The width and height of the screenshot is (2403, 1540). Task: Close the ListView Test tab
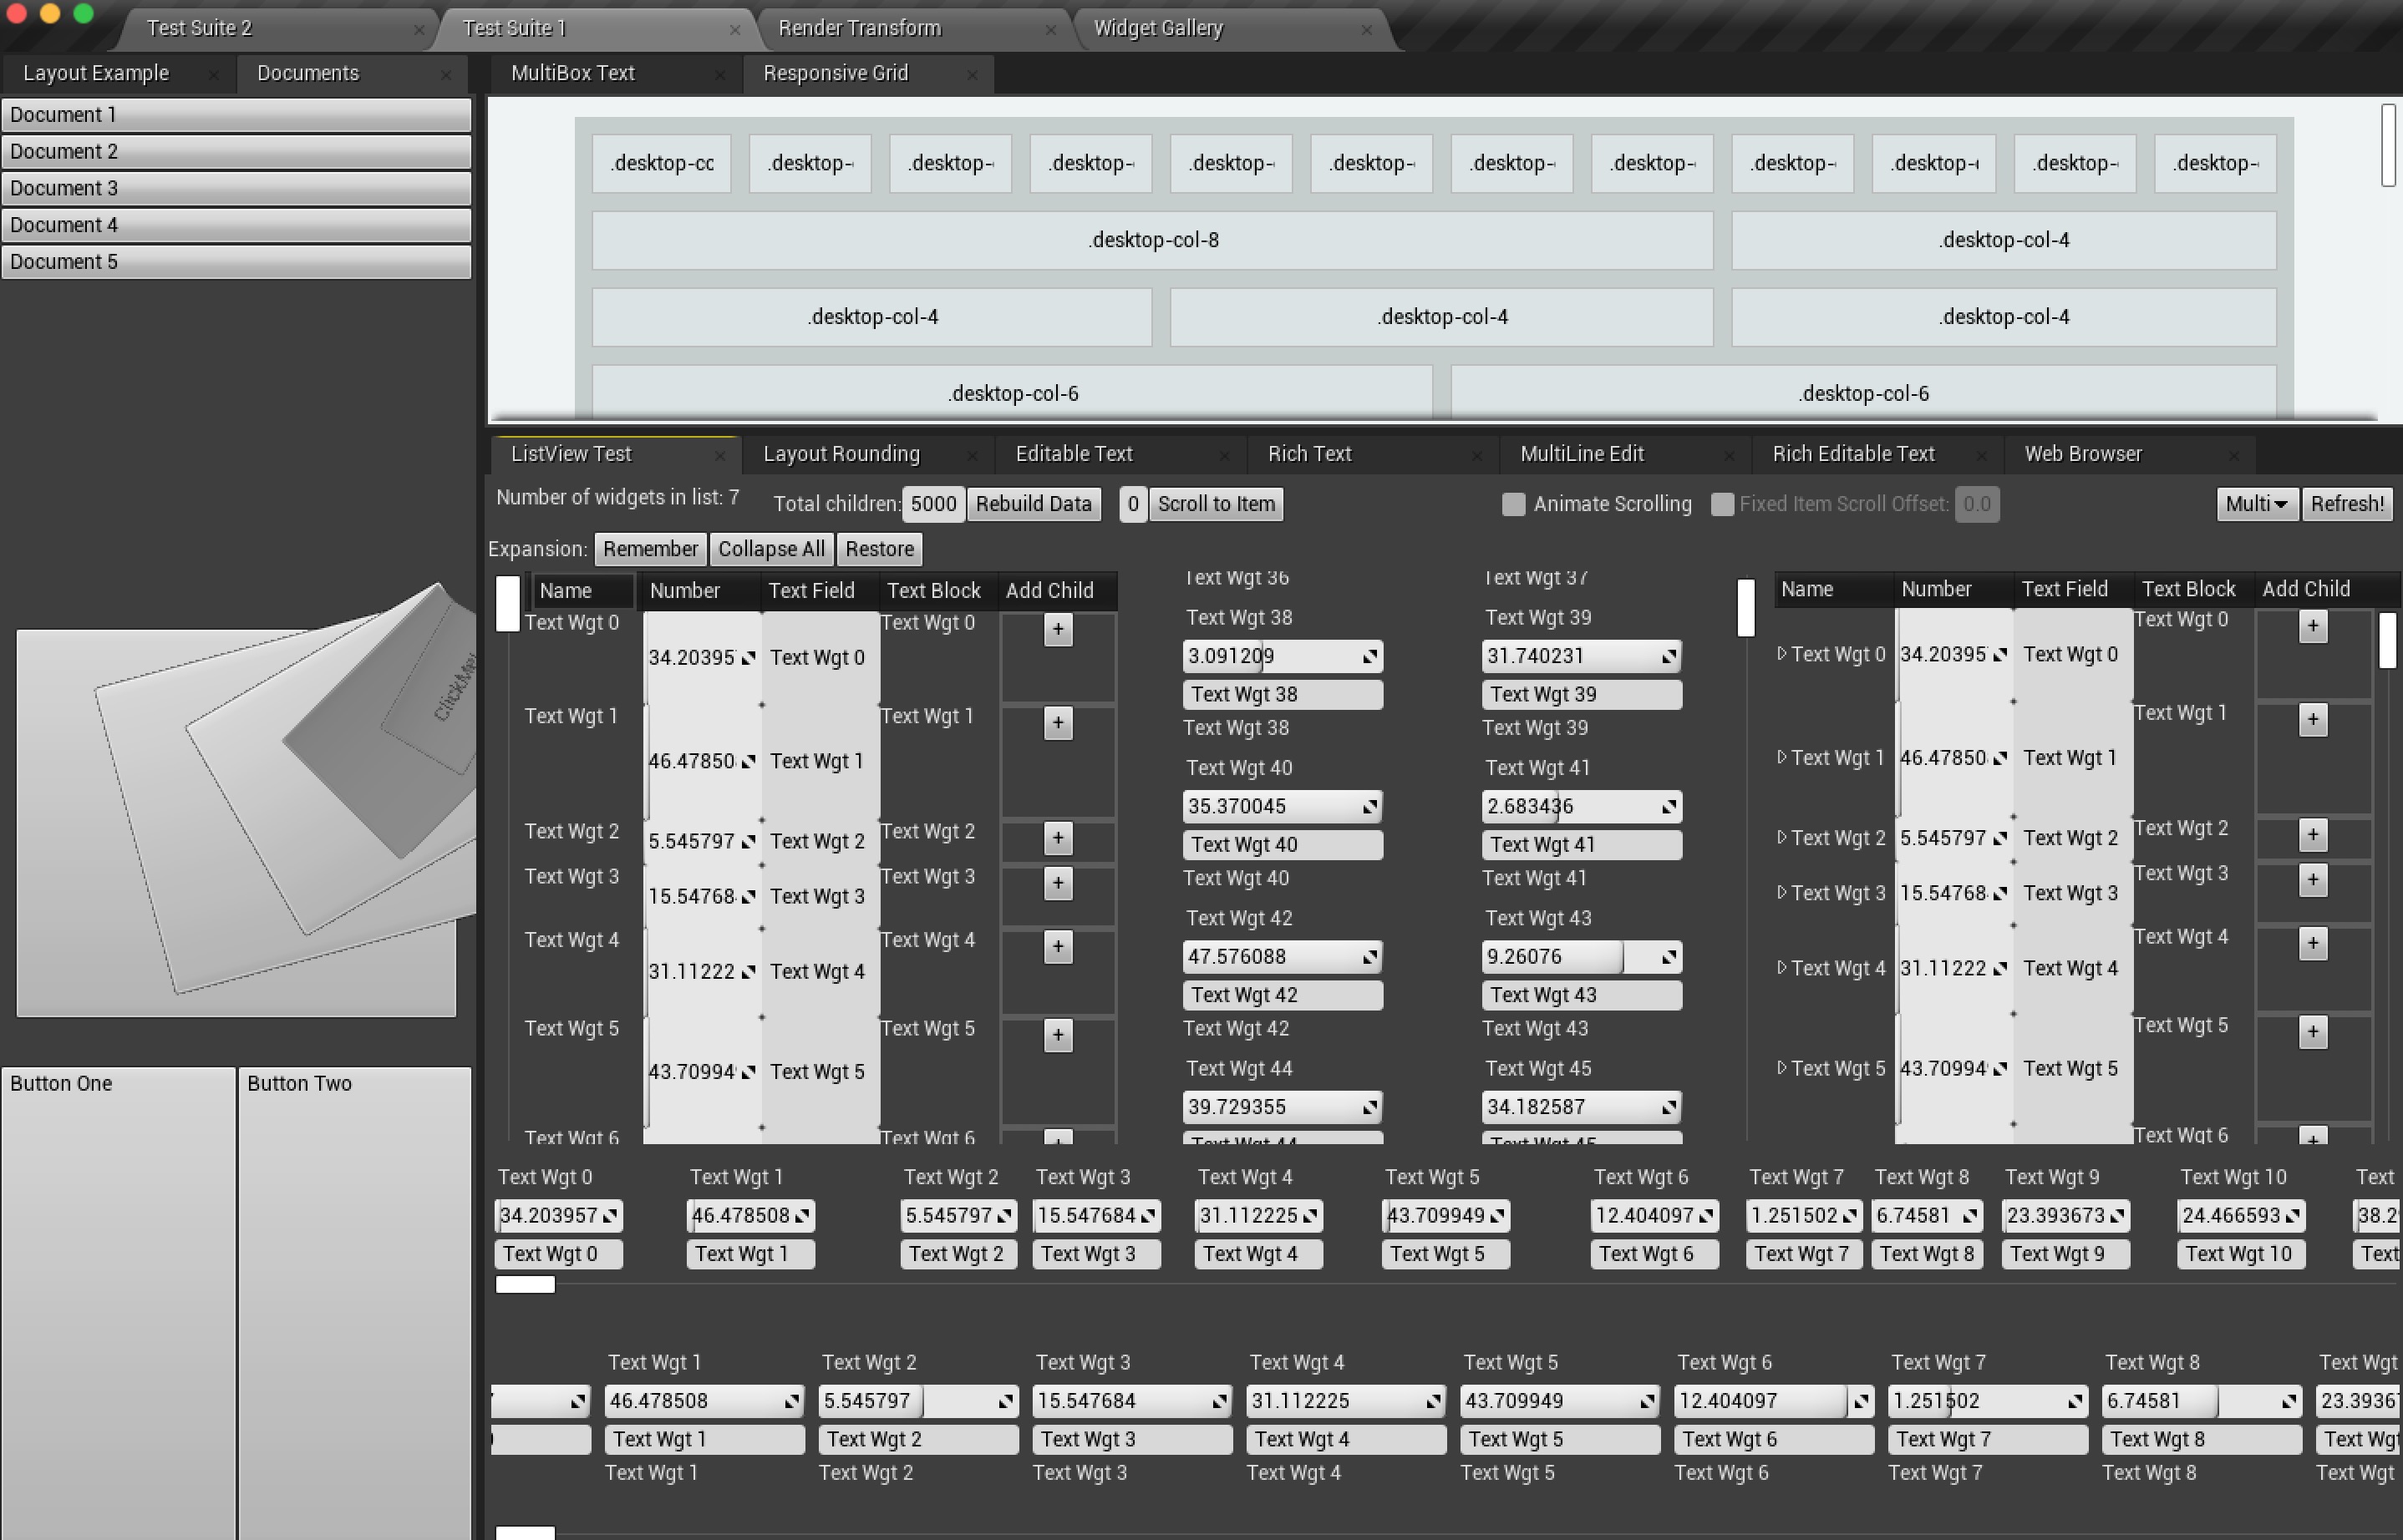pyautogui.click(x=719, y=456)
